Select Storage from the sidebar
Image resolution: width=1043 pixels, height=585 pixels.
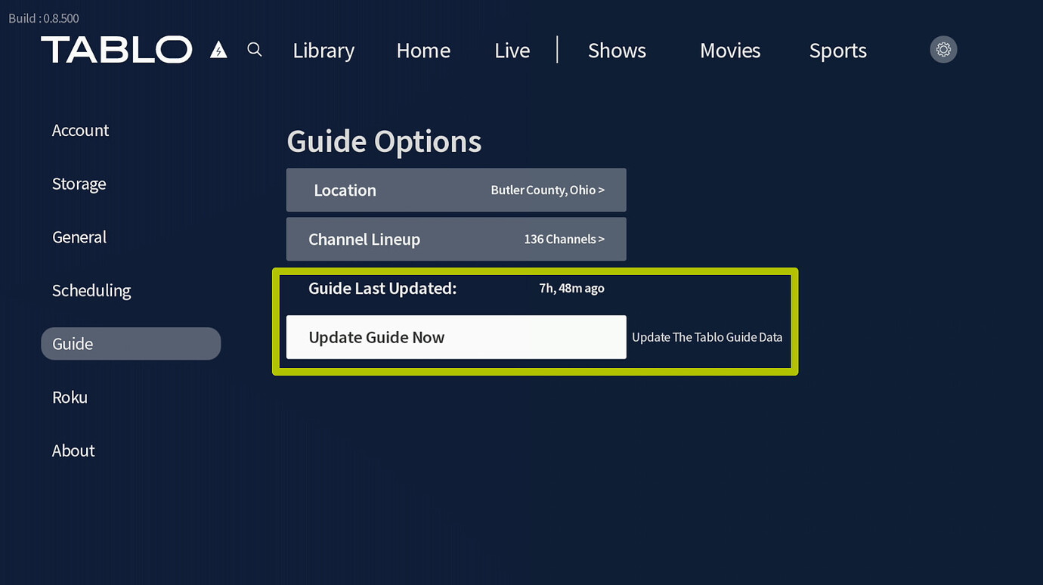79,183
